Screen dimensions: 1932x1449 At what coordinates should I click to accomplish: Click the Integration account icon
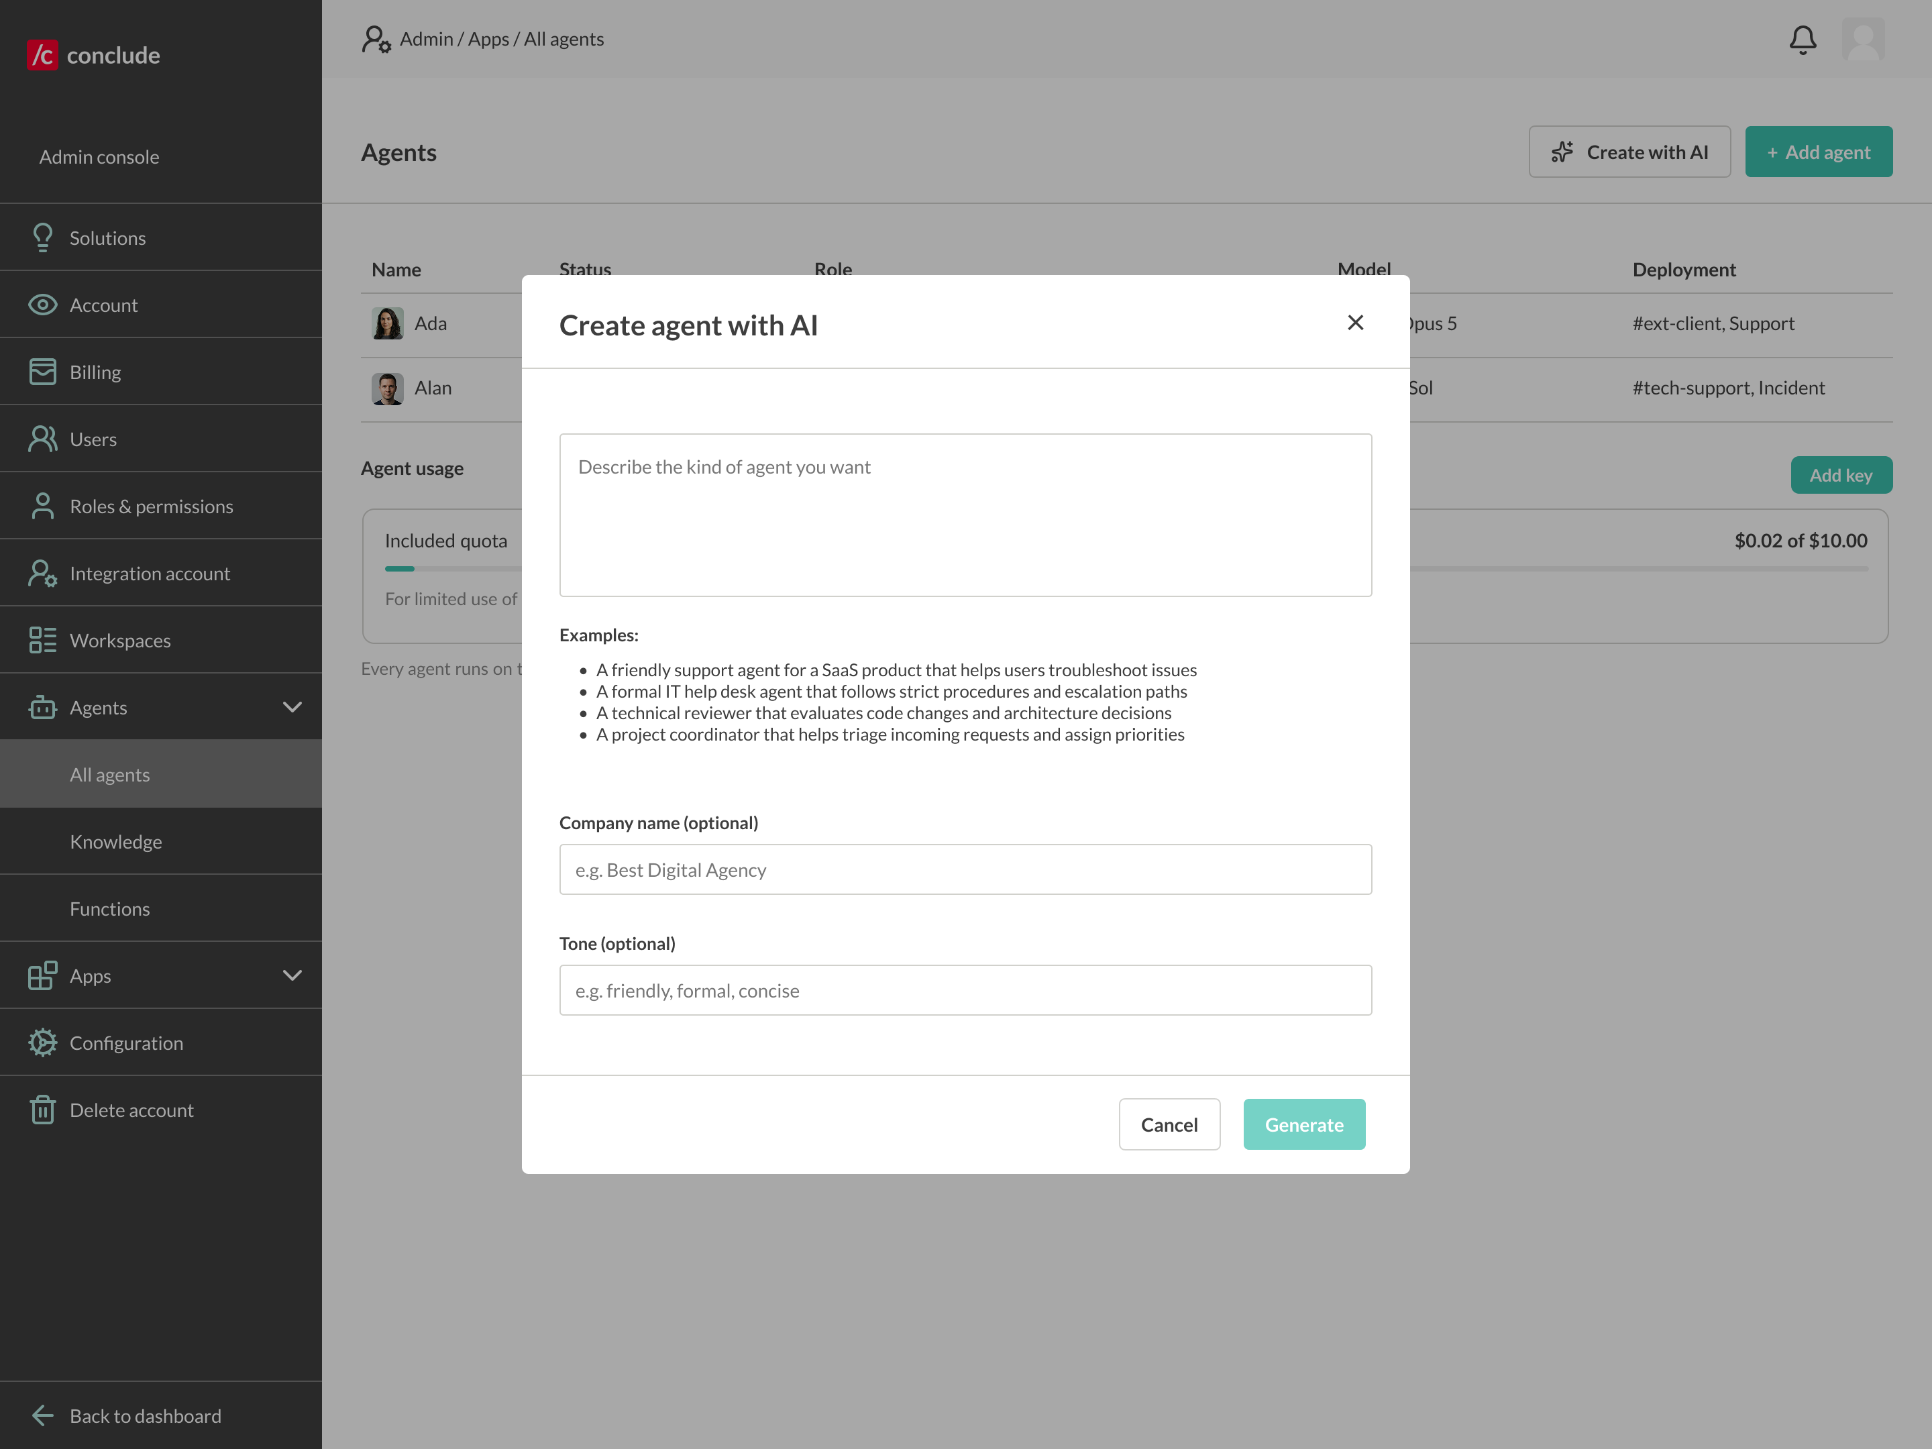[x=42, y=573]
